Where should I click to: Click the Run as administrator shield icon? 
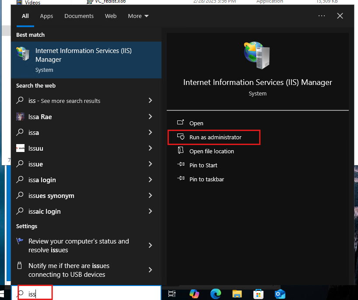[181, 137]
